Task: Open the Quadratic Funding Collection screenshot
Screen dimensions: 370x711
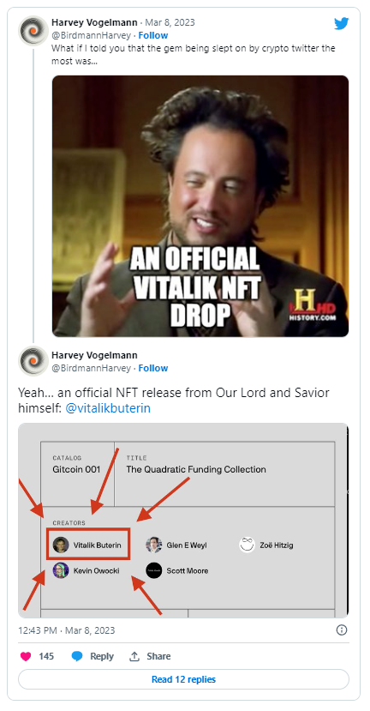Action: click(x=183, y=520)
